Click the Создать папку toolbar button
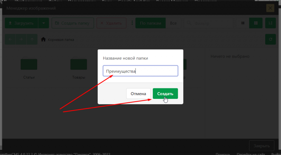Screen dimensions: 281x155 point(73,23)
